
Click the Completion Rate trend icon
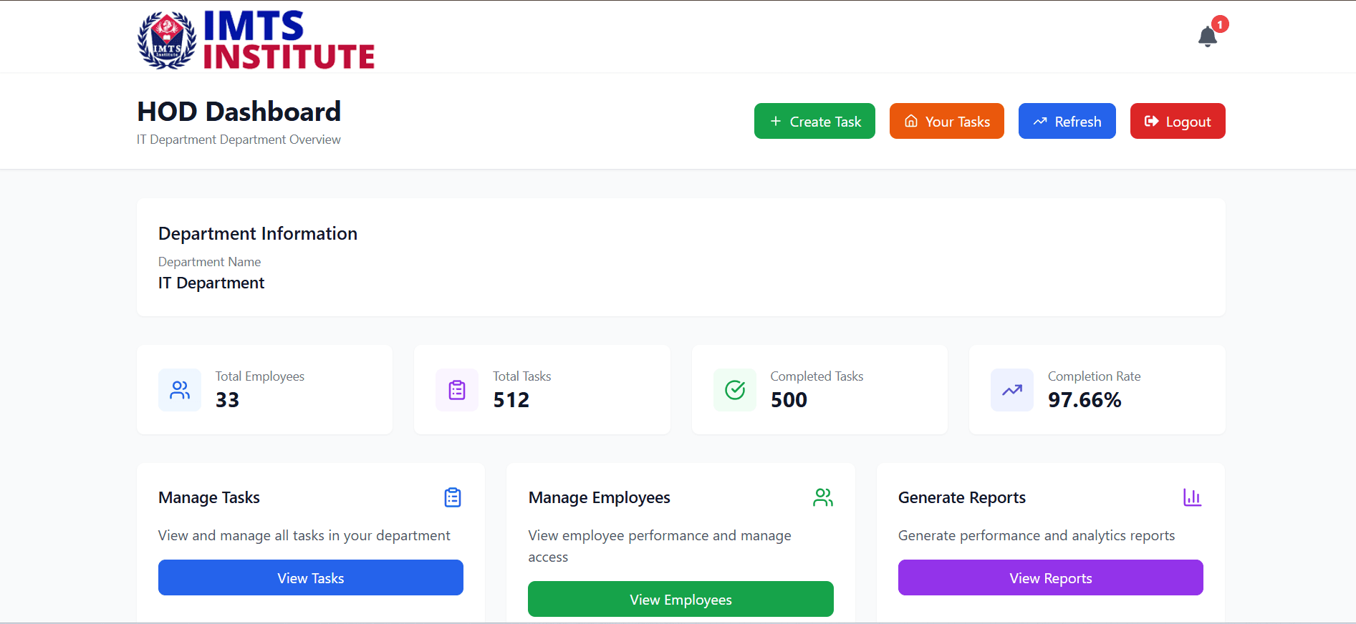pyautogui.click(x=1012, y=390)
